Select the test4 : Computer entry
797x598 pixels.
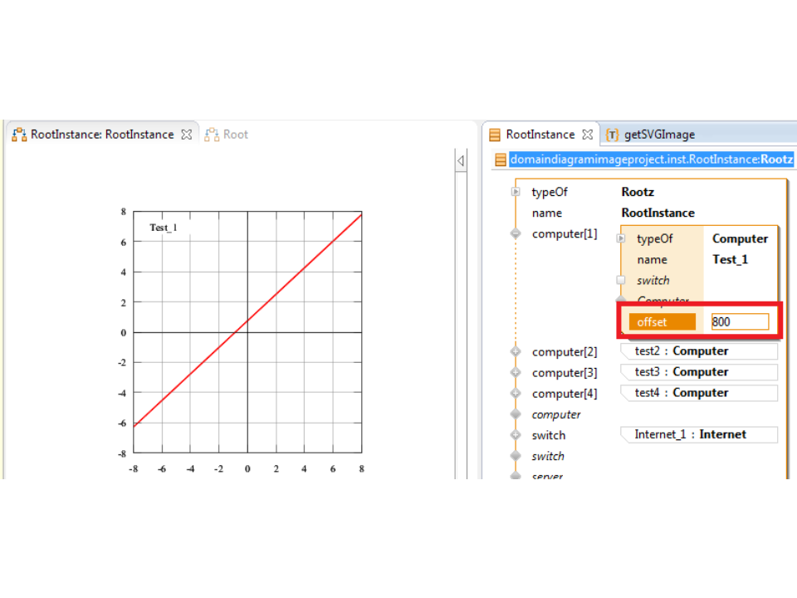[698, 393]
